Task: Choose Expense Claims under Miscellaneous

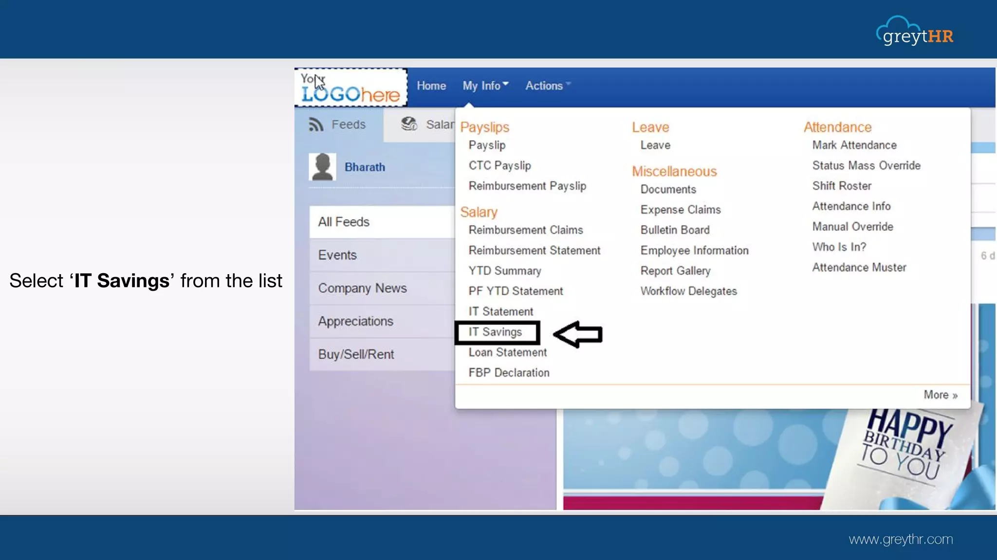Action: point(680,210)
